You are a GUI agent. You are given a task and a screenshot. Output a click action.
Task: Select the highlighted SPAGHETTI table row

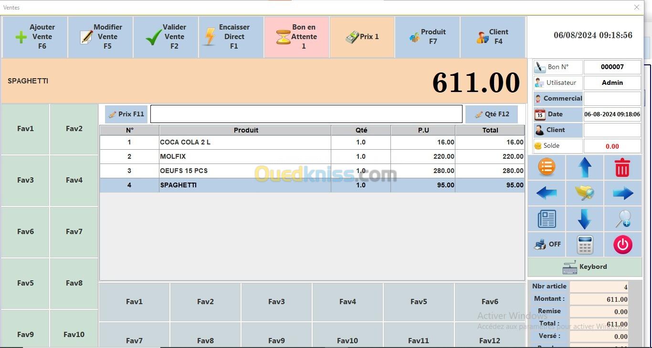pos(312,185)
